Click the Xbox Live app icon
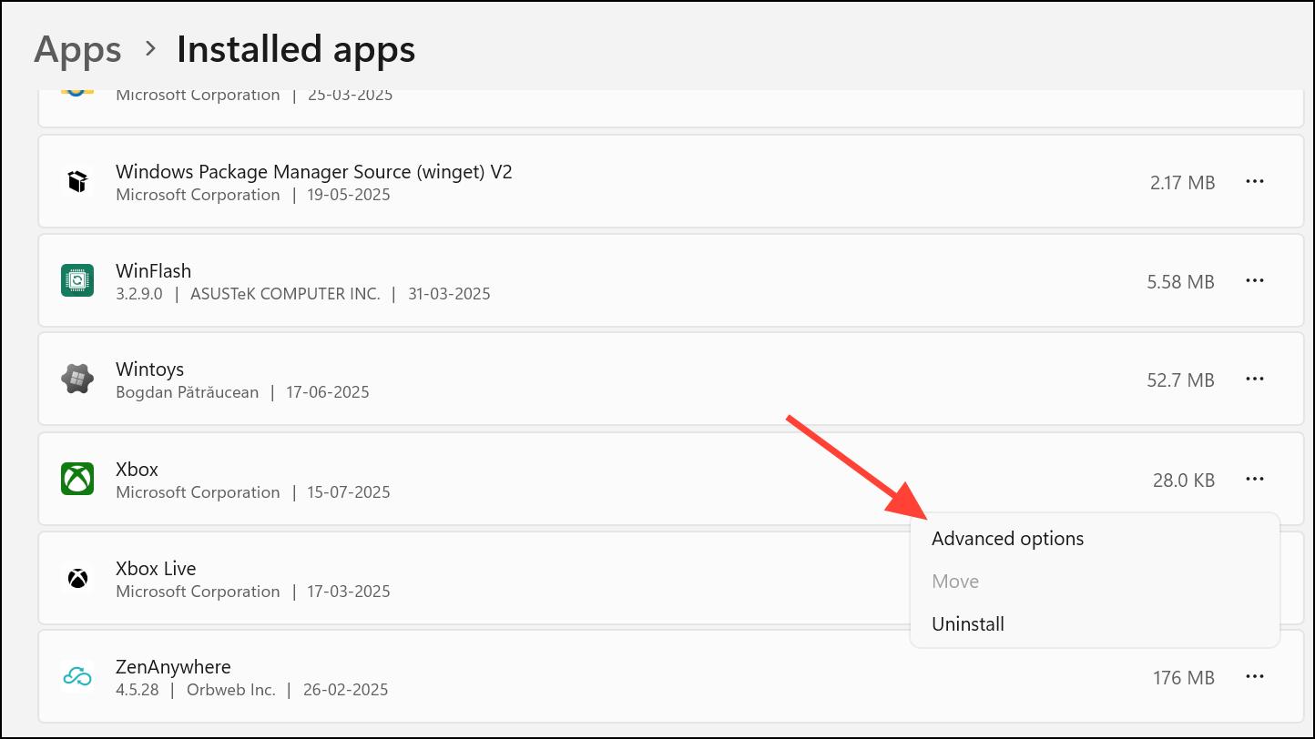This screenshot has height=739, width=1315. click(77, 578)
